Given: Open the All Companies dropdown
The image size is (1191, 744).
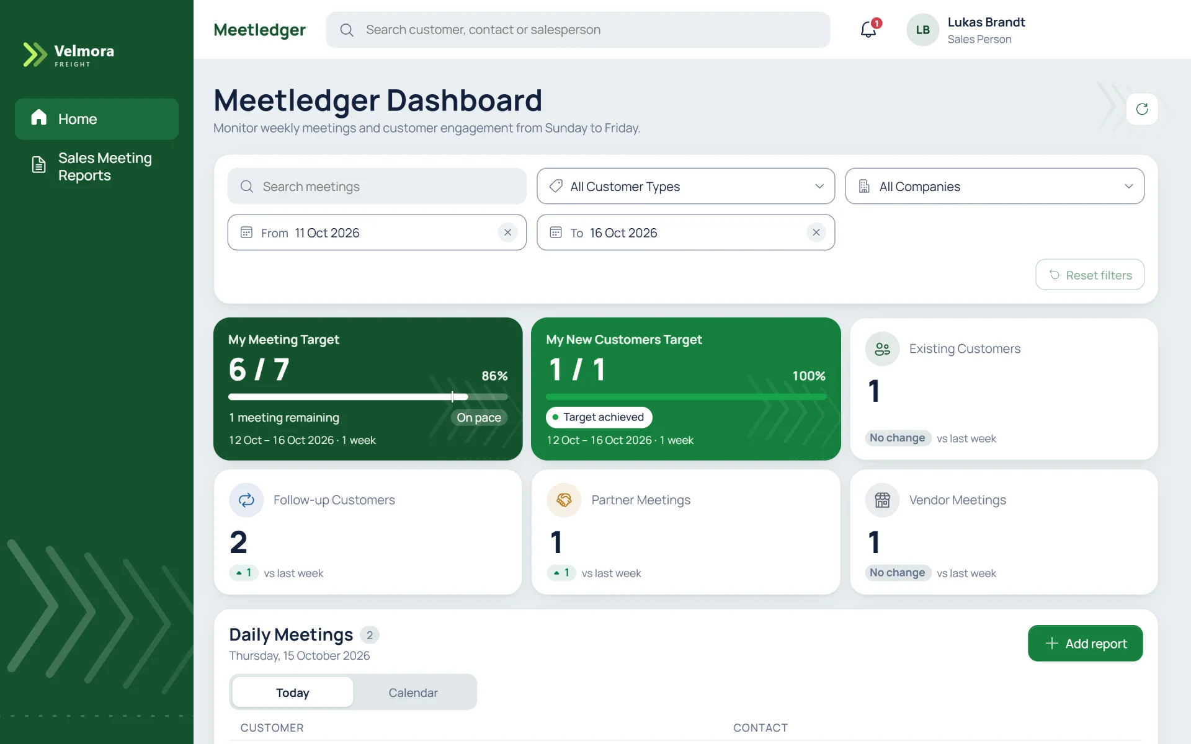Looking at the screenshot, I should (994, 186).
